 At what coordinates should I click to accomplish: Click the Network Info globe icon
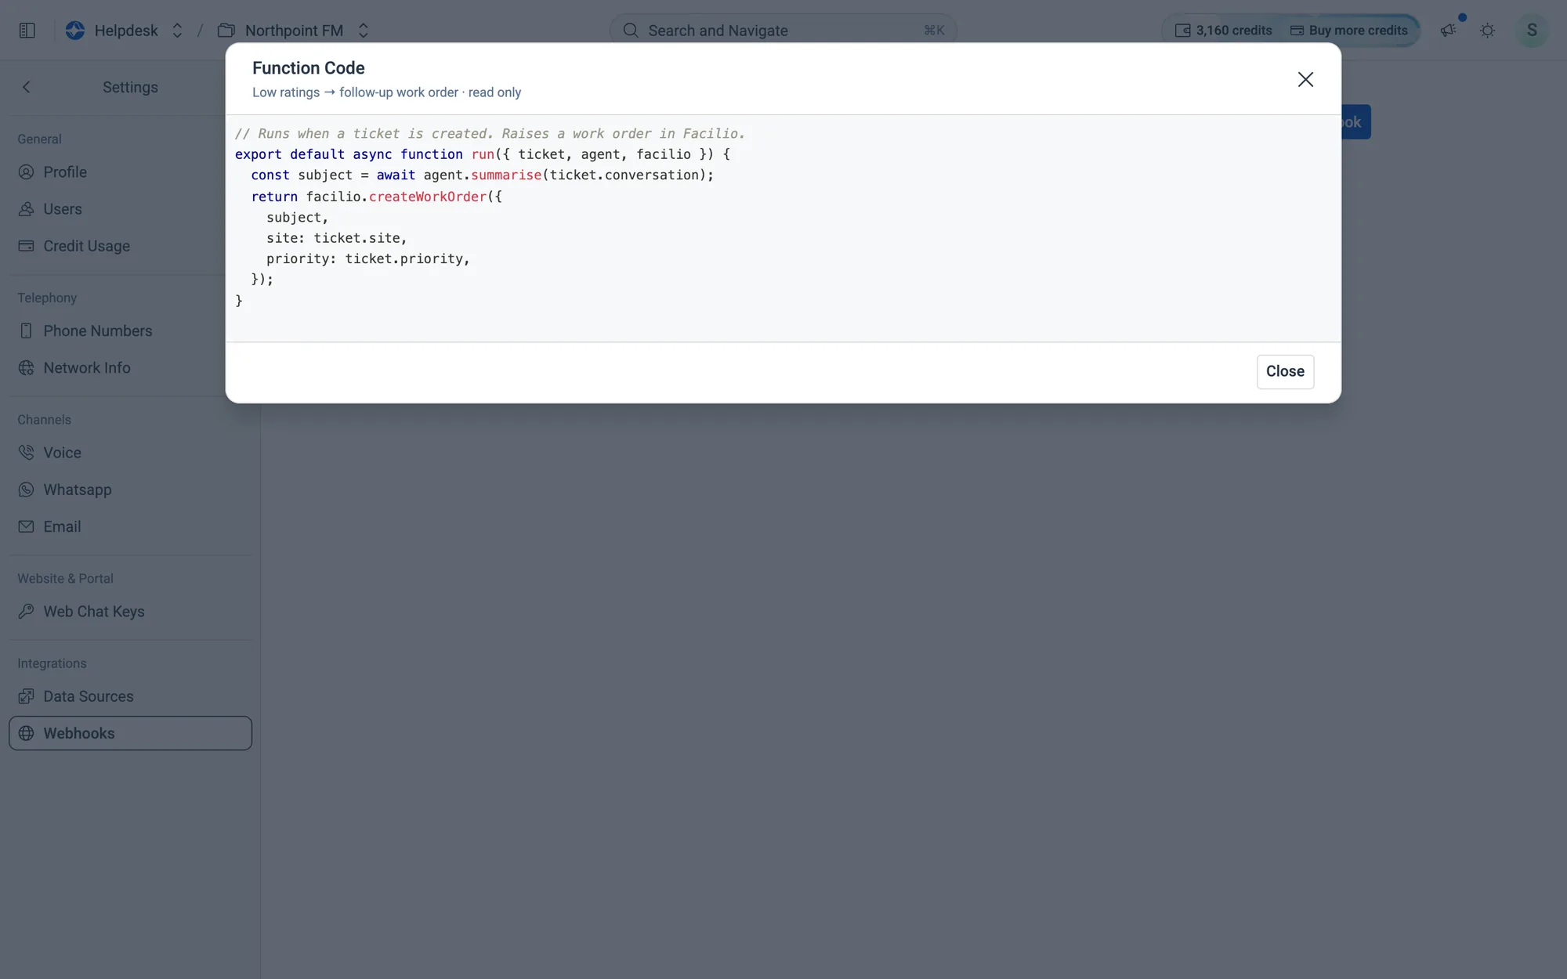click(x=27, y=368)
